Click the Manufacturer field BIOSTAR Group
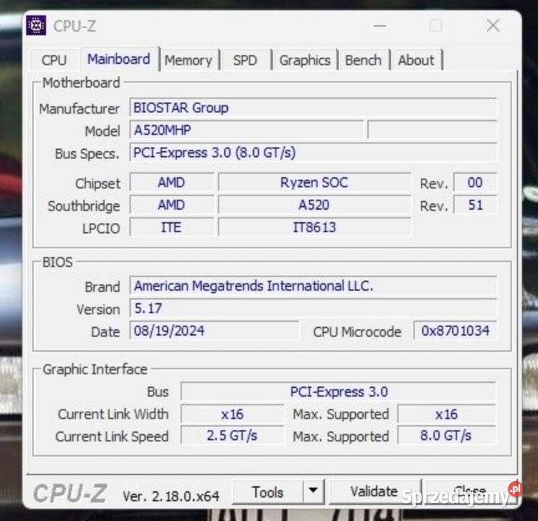Image resolution: width=538 pixels, height=521 pixels. 313,108
